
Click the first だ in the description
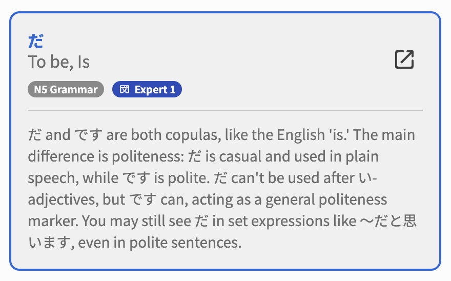point(35,135)
